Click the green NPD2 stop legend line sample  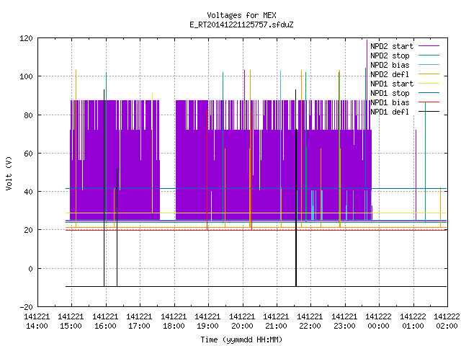pos(429,56)
